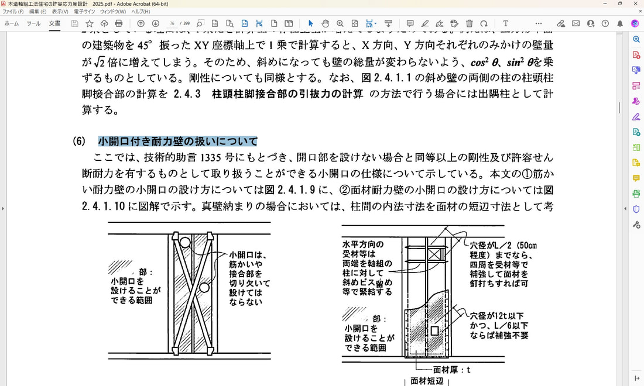Add a sticky note comment

(x=410, y=23)
